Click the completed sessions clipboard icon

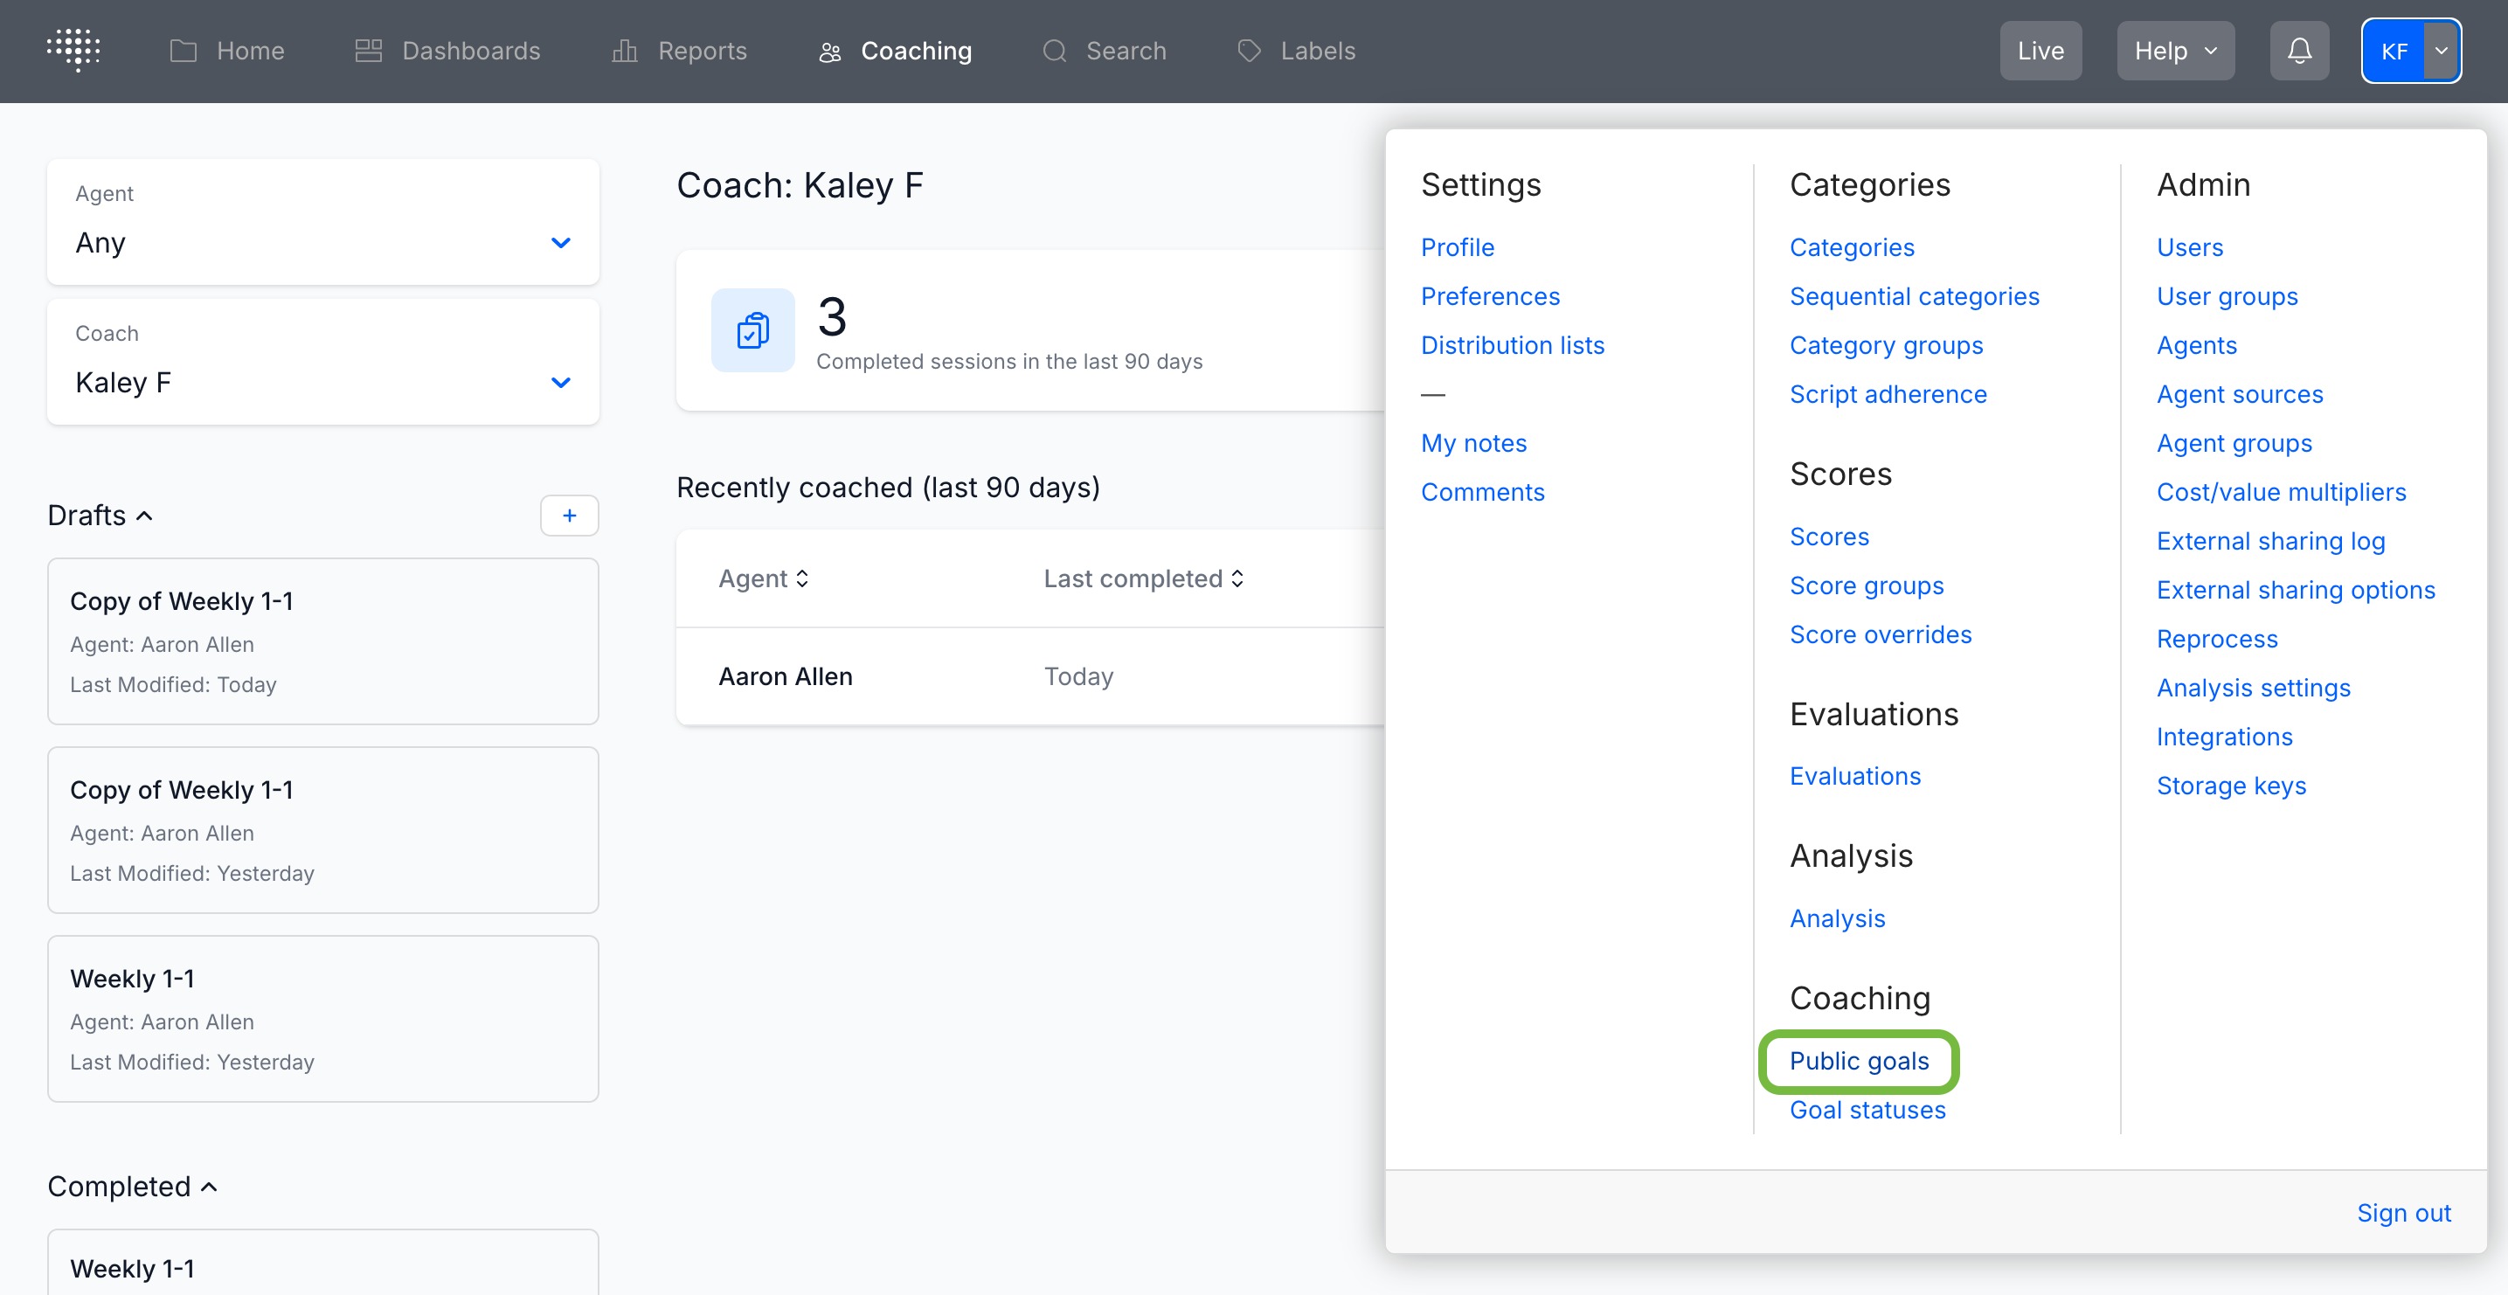click(752, 330)
